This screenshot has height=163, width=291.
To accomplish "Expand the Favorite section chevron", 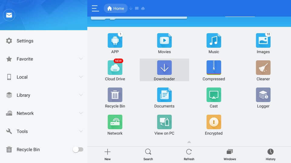I will [x=81, y=59].
